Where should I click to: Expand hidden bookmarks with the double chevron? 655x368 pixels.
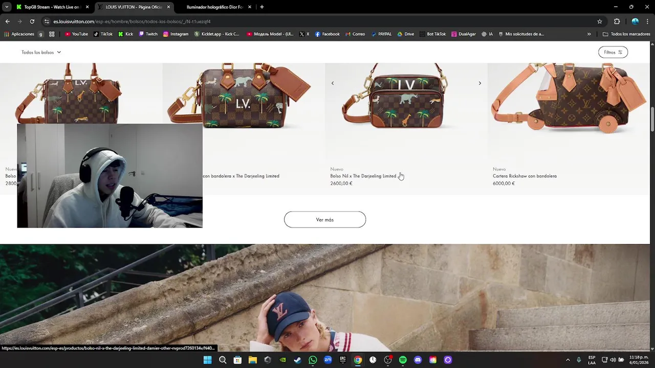[589, 34]
